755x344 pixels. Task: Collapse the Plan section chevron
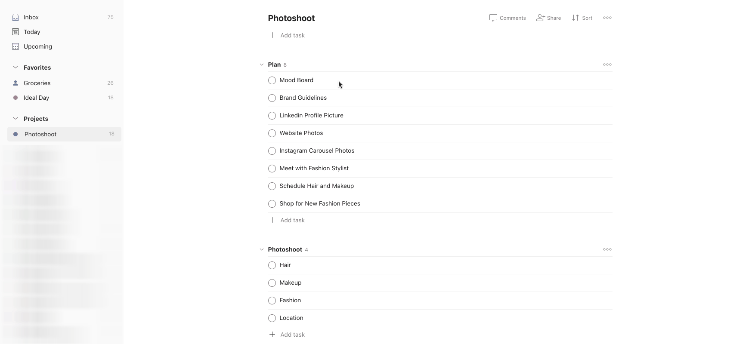pyautogui.click(x=261, y=64)
